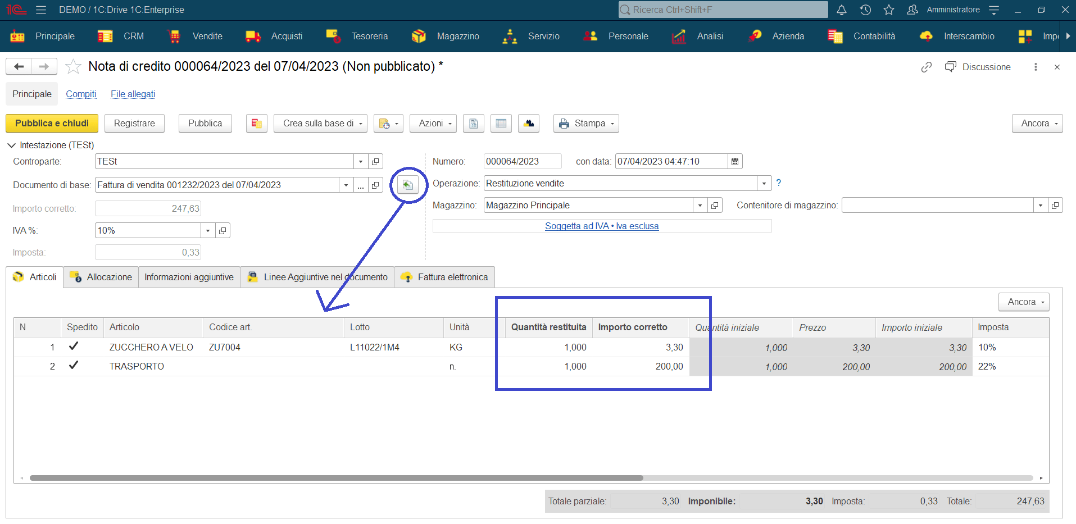
Task: Select the Articoli tab
Action: click(x=35, y=277)
